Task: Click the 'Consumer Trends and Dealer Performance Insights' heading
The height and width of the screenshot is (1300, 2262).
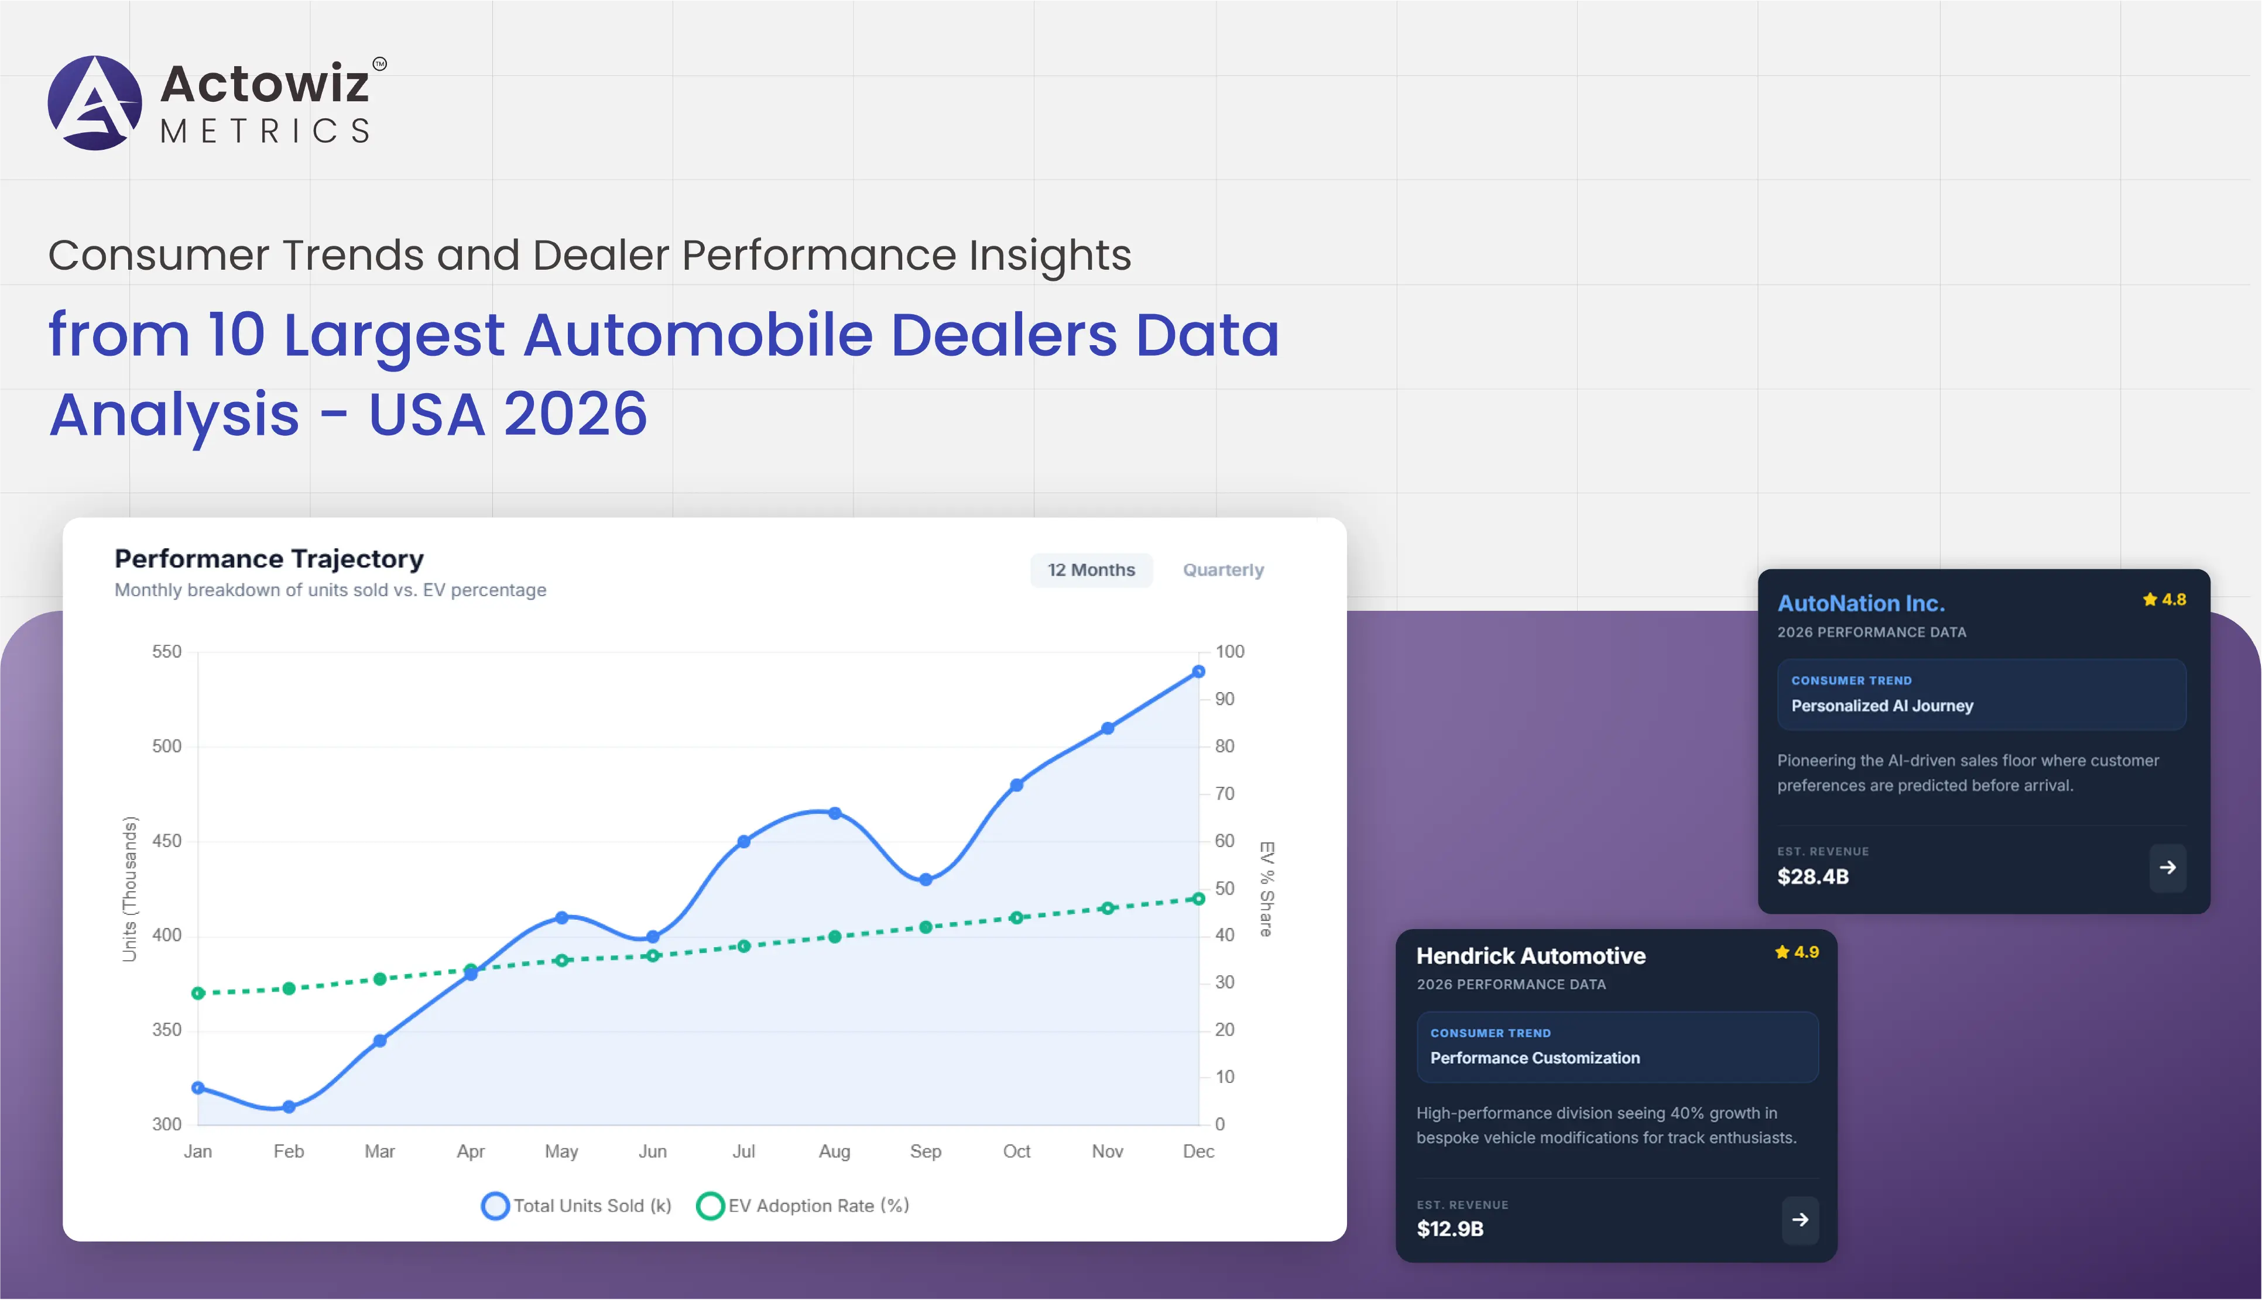Action: 590,255
